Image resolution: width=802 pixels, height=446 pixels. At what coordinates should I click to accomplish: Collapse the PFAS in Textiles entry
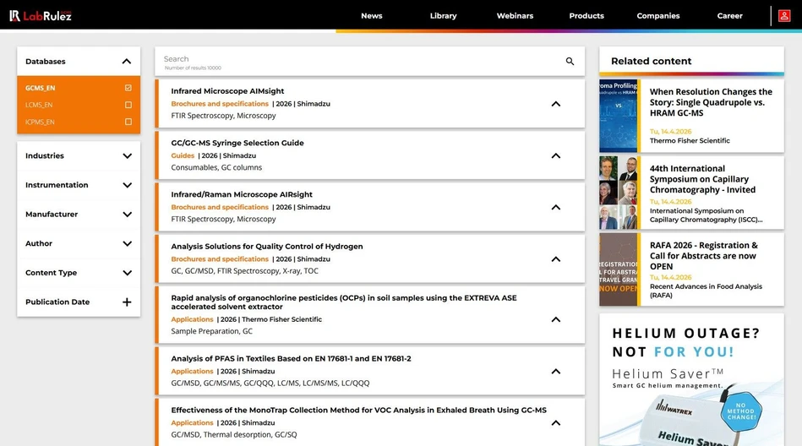pyautogui.click(x=555, y=371)
